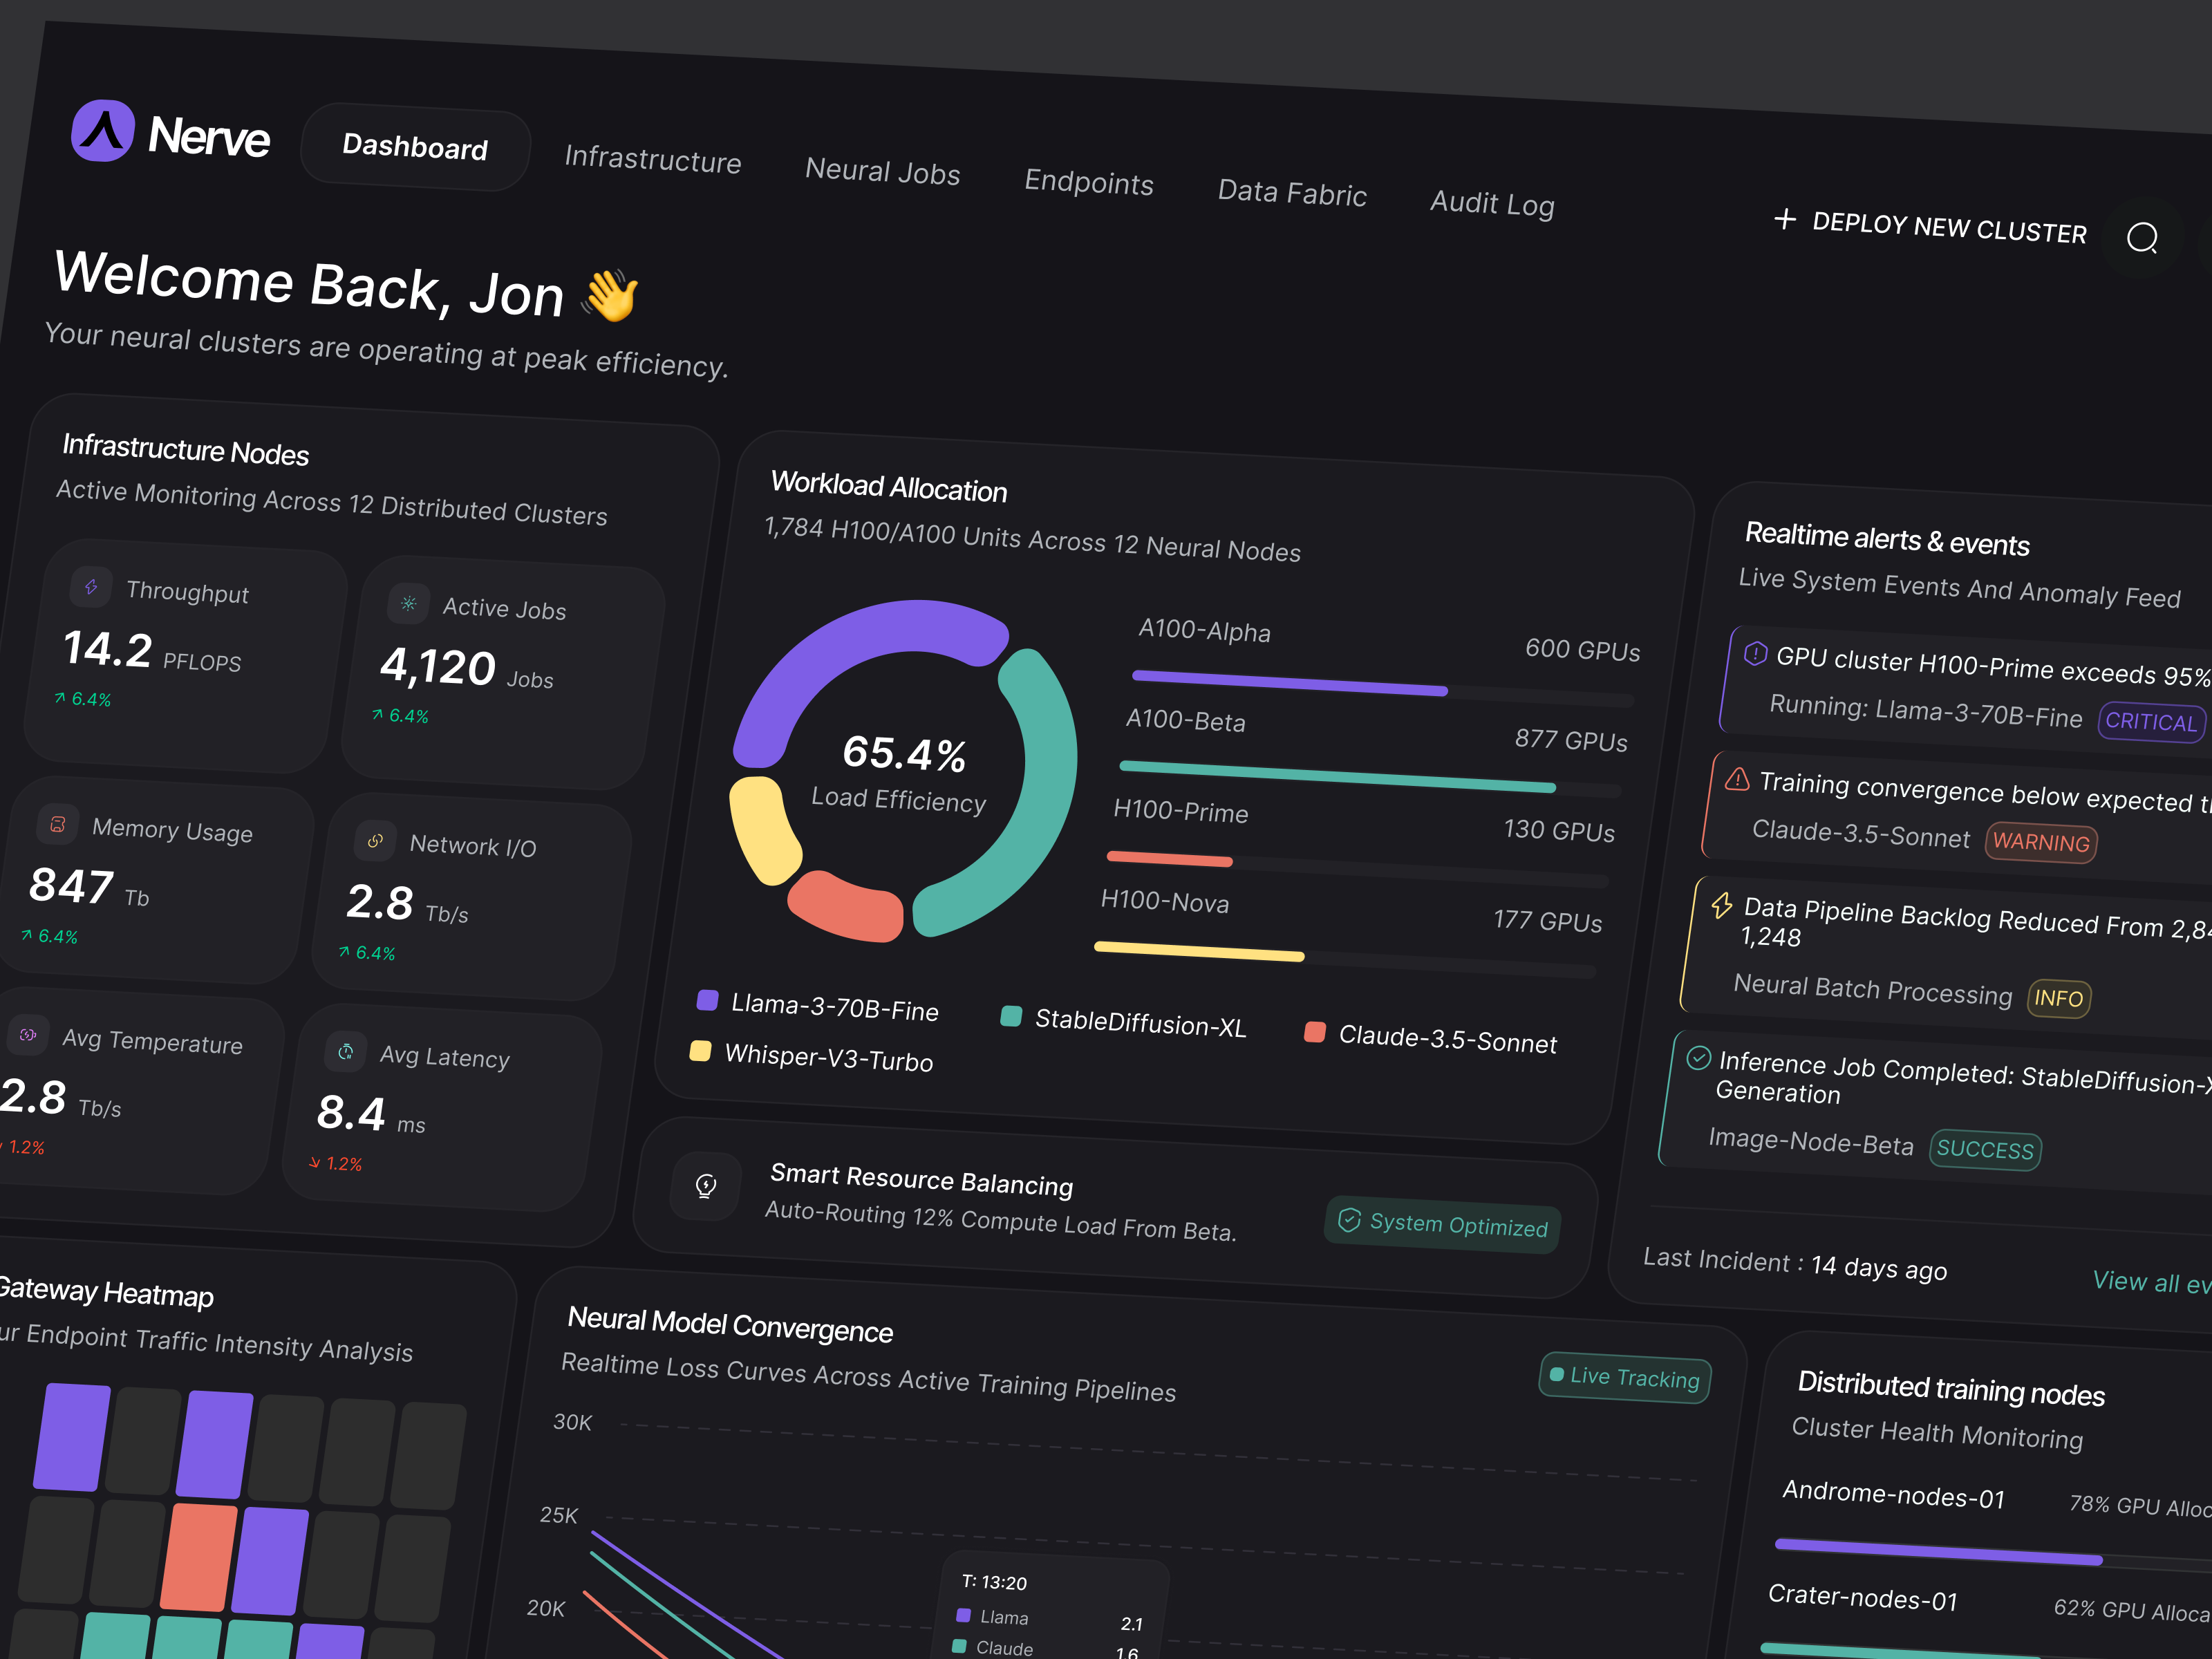Click the plus icon before Deploy New Cluster

pos(1785,219)
